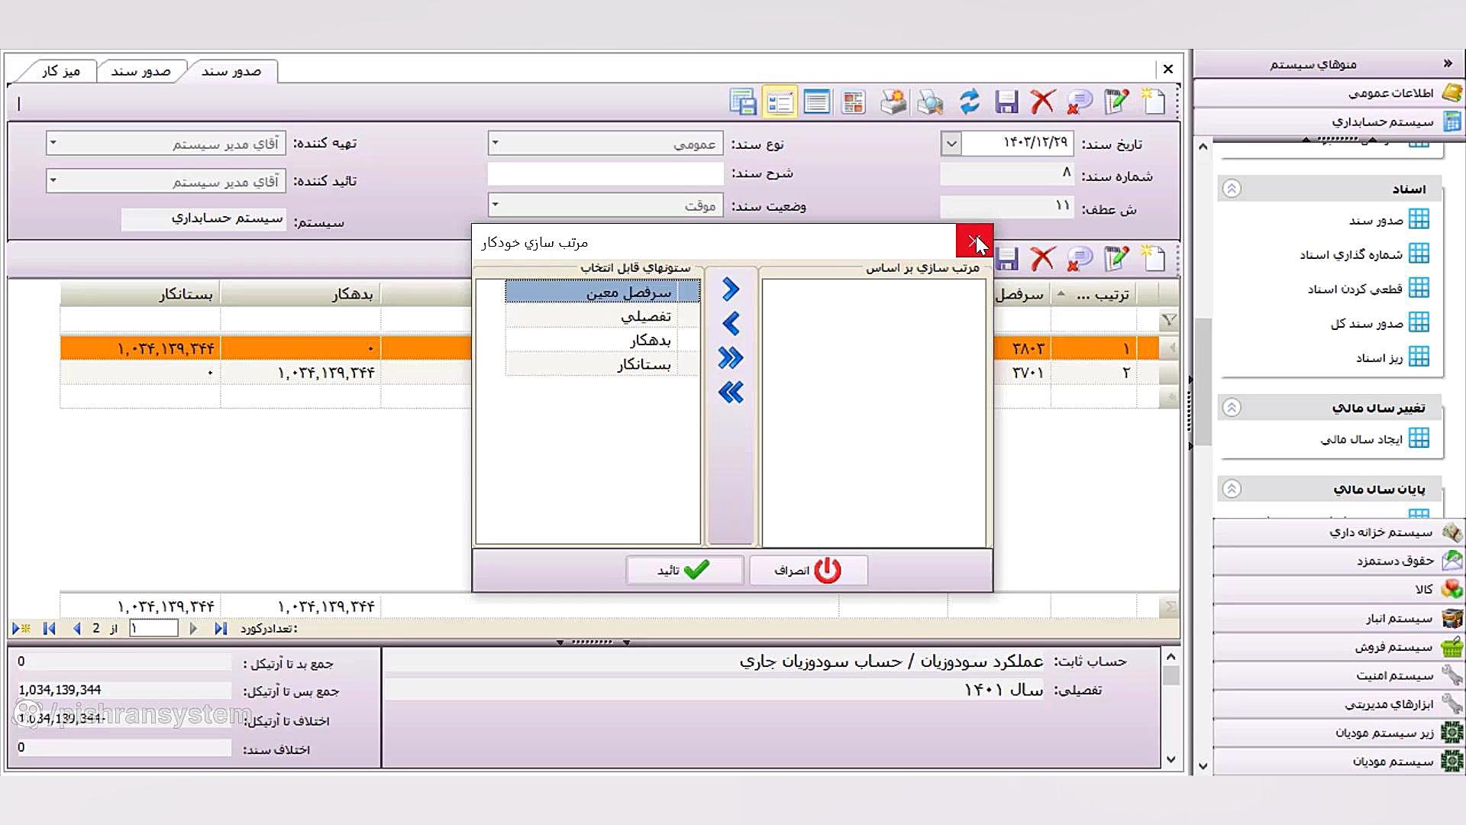Image resolution: width=1466 pixels, height=825 pixels.
Task: Click the تائید confirm button
Action: pos(684,570)
